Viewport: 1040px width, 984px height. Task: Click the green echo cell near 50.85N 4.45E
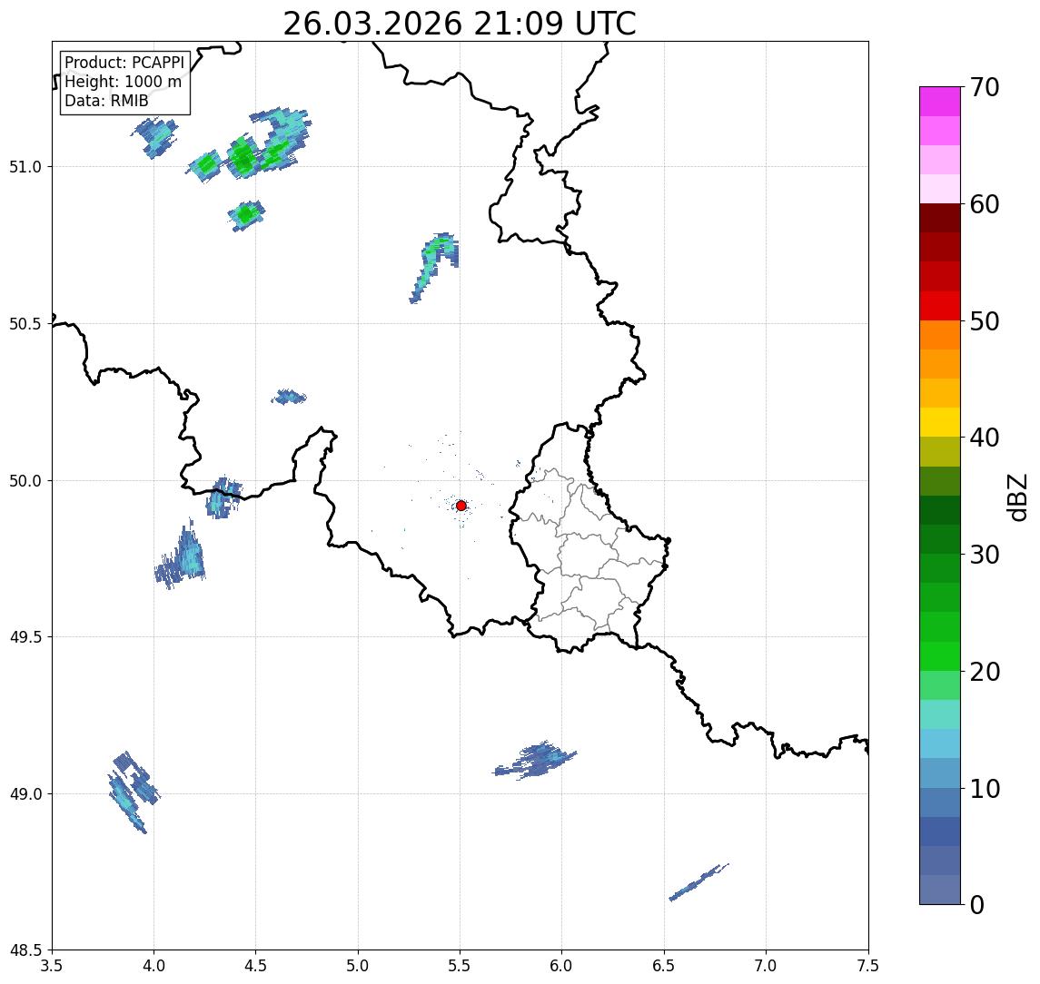coord(246,215)
